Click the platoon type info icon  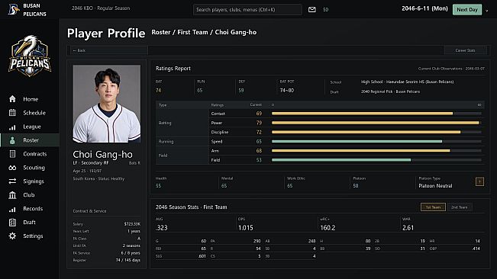[479, 181]
